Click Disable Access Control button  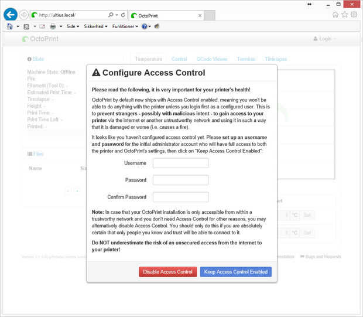[167, 272]
